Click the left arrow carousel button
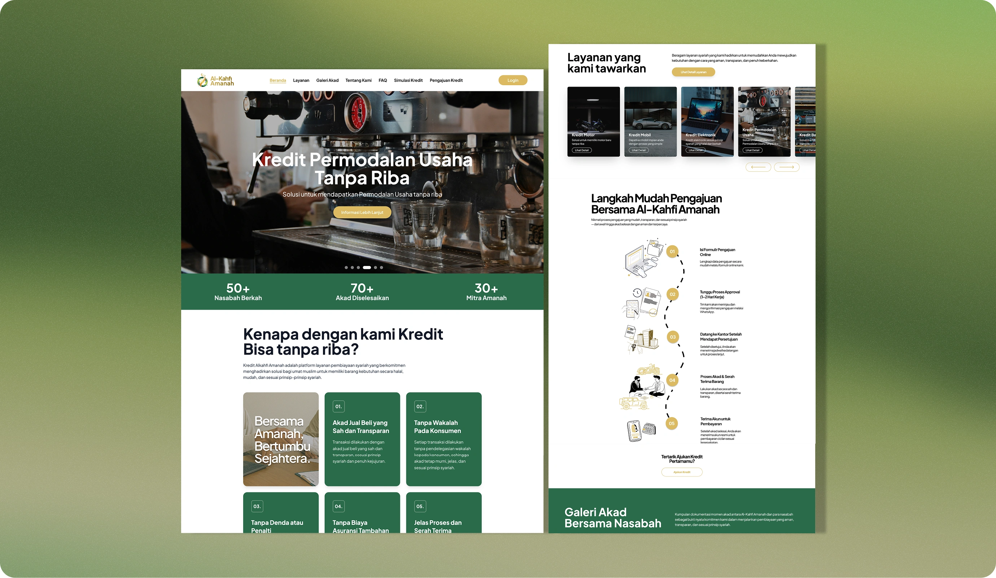This screenshot has height=578, width=996. 758,167
